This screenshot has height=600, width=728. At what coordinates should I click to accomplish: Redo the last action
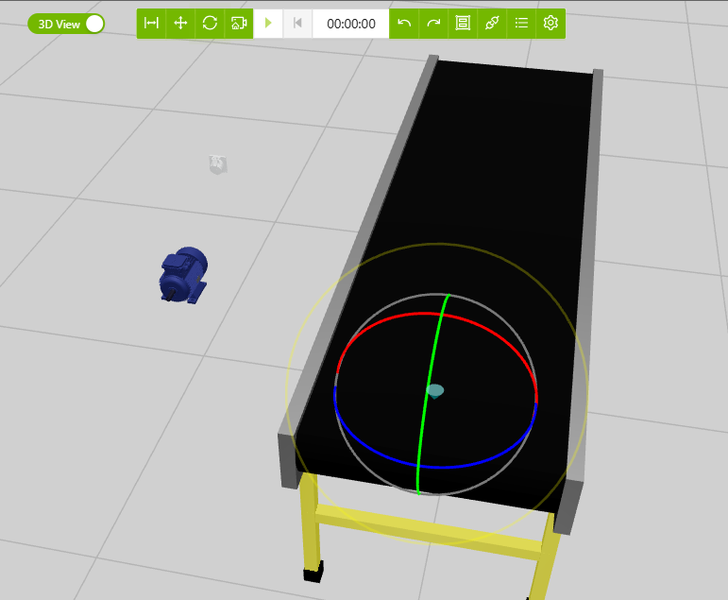tap(433, 24)
